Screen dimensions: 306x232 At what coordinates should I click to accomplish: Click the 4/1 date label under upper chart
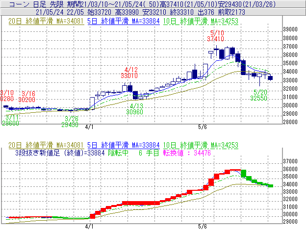click(x=89, y=127)
